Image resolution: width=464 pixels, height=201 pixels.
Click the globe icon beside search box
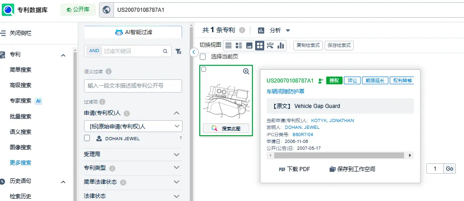[107, 10]
